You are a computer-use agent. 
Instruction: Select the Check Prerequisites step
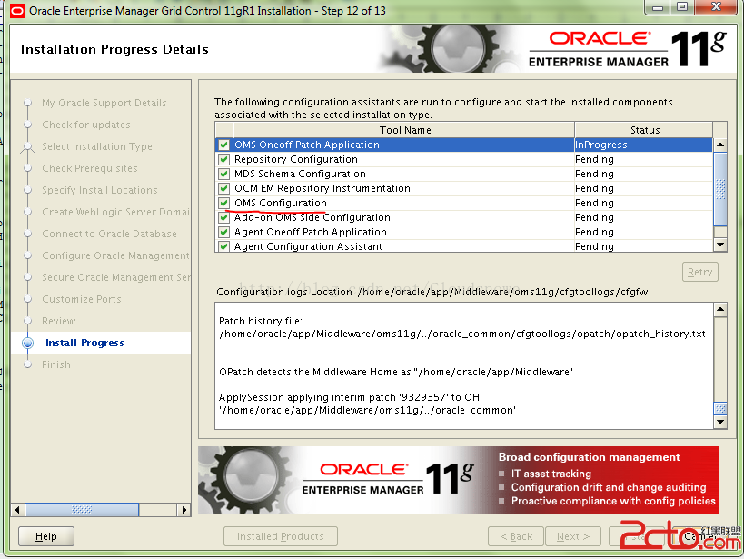pyautogui.click(x=90, y=168)
